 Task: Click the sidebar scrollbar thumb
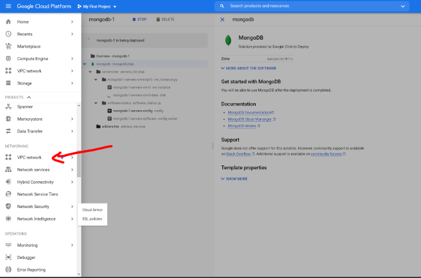click(x=79, y=164)
